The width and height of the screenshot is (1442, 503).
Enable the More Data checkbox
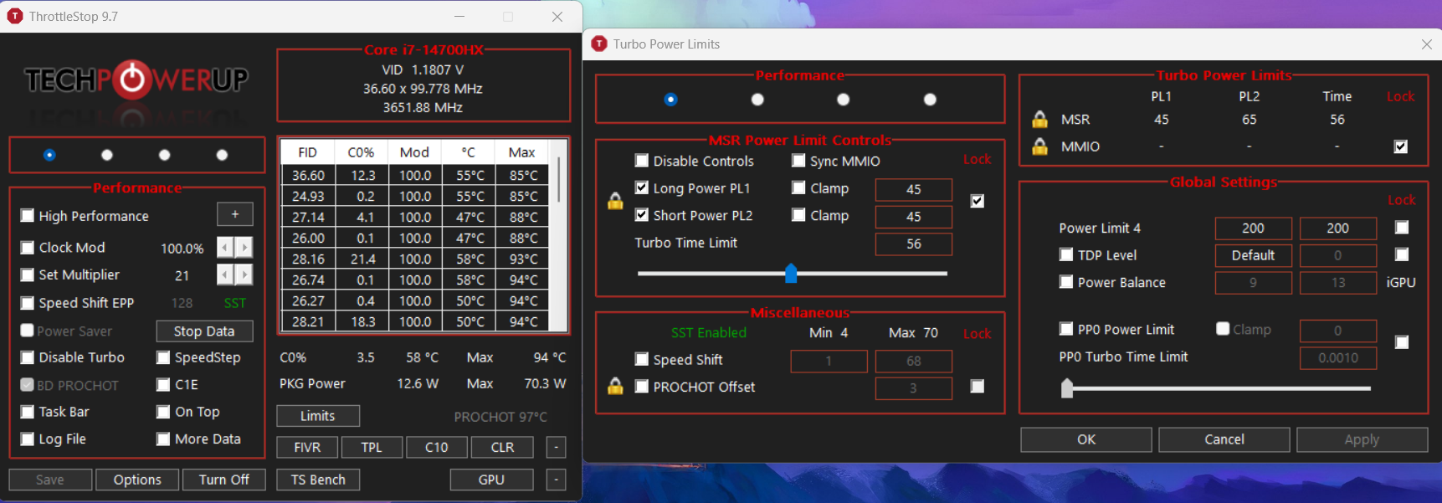(x=163, y=439)
